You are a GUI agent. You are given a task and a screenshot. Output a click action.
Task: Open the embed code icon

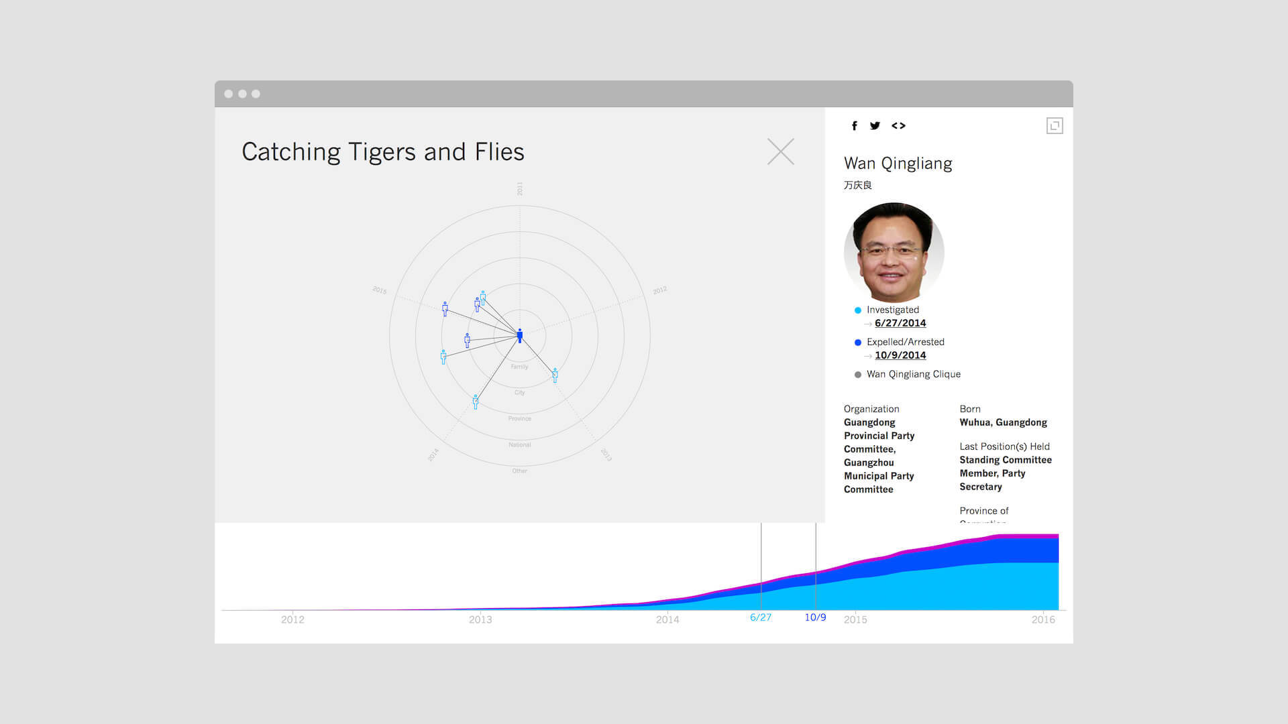tap(898, 125)
